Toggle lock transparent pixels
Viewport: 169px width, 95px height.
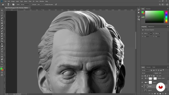pos(145,76)
